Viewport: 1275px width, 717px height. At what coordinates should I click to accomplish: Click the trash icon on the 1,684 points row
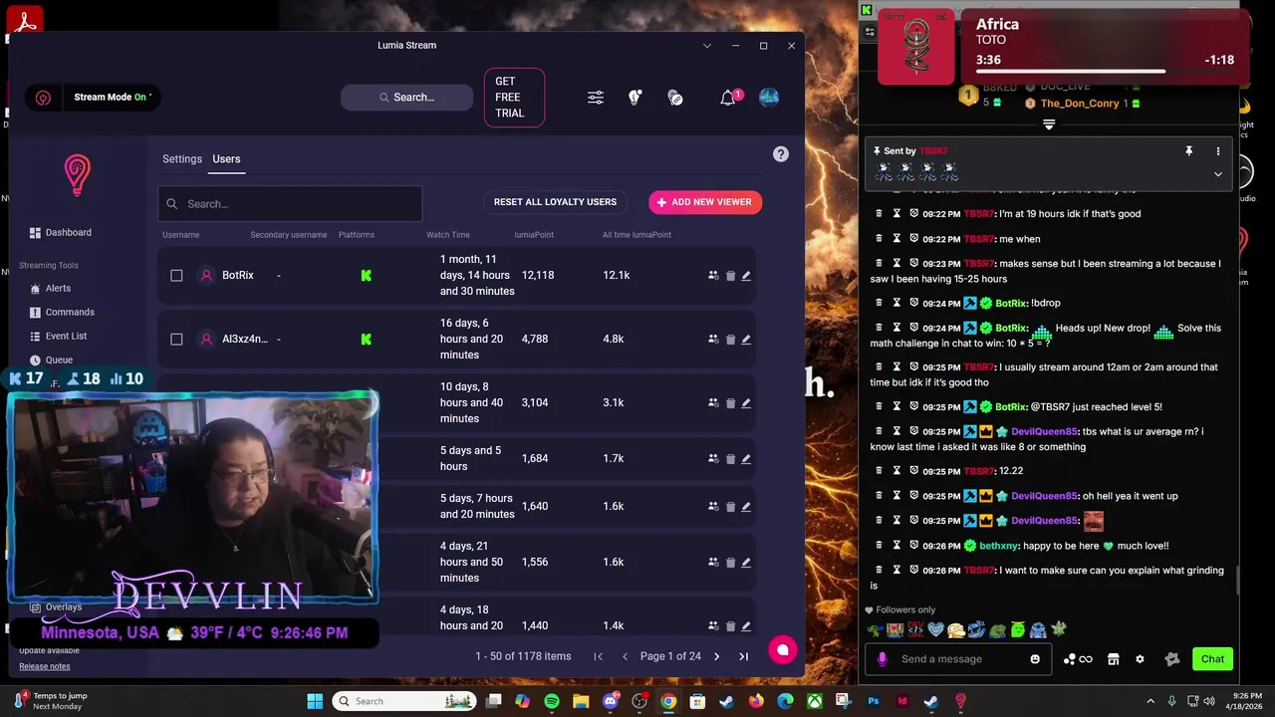point(730,459)
